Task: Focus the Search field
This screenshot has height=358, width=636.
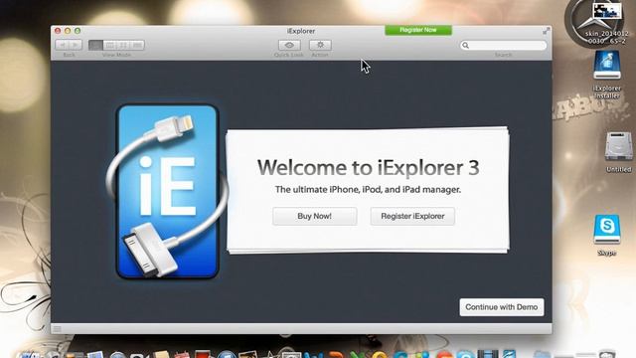Action: click(x=503, y=45)
